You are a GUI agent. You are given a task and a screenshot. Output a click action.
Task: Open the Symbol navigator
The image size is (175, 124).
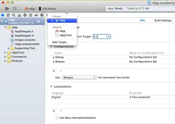[8, 15]
